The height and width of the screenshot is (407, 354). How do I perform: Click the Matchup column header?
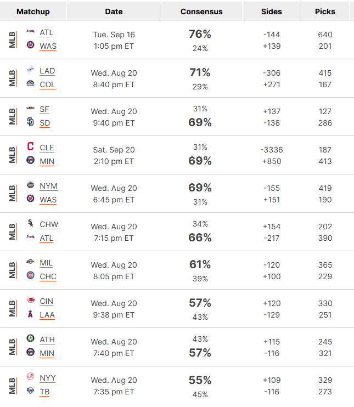tap(33, 12)
